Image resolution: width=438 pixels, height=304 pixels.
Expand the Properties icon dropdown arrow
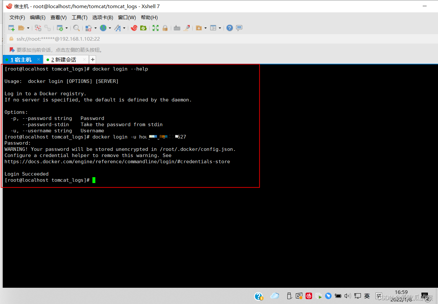coord(66,28)
